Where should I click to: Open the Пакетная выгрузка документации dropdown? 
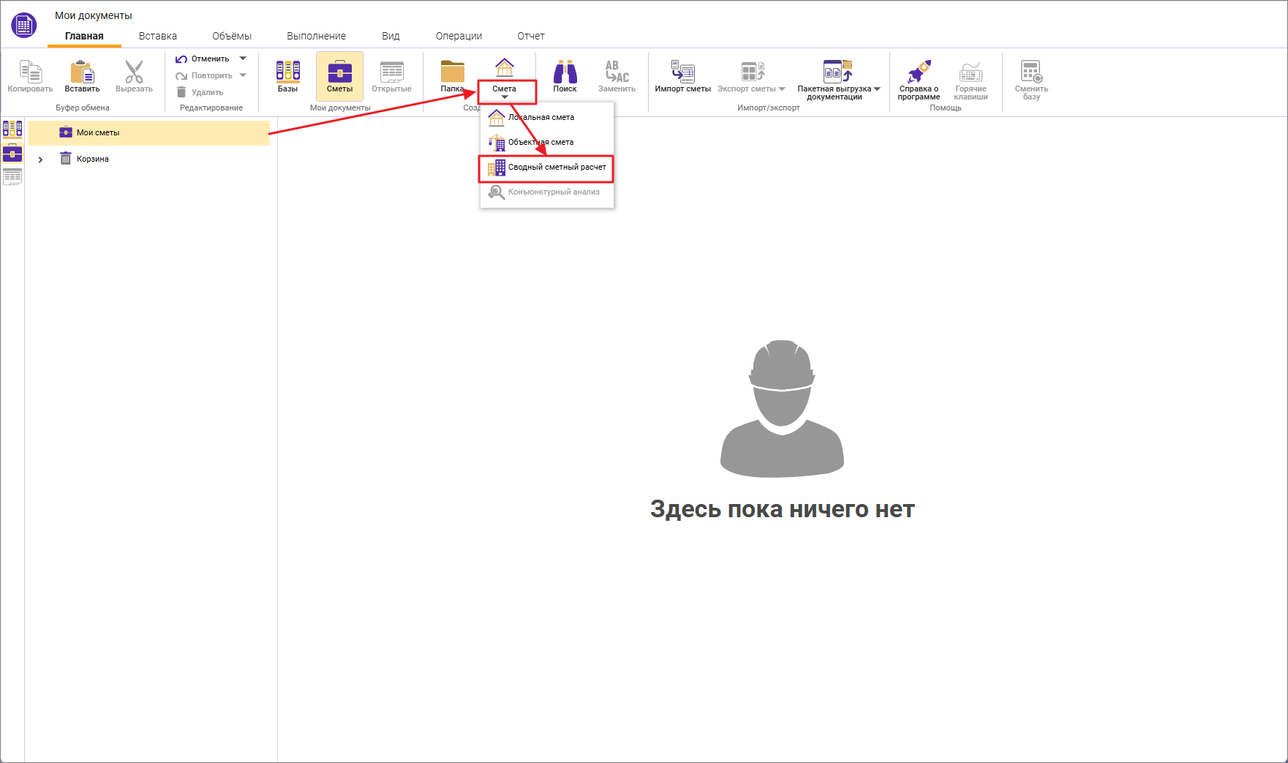point(877,89)
